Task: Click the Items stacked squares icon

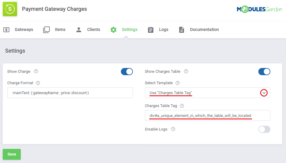Action: click(46, 29)
